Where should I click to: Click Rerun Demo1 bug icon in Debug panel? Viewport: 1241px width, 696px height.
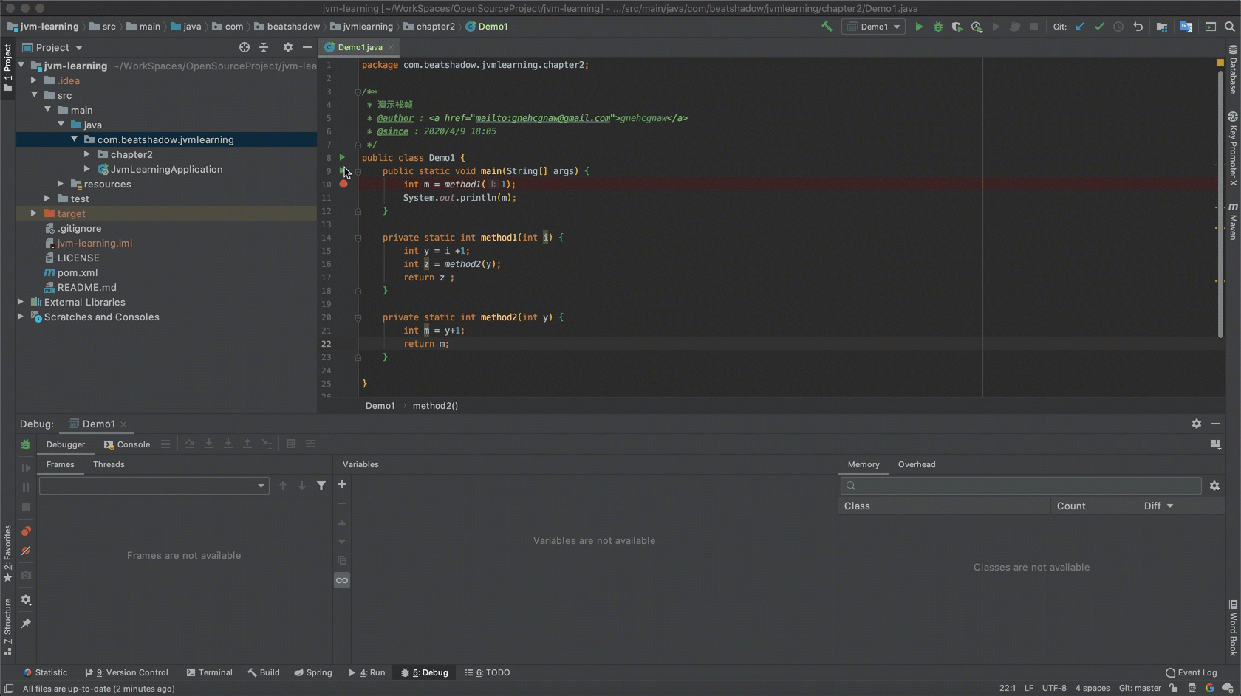pyautogui.click(x=26, y=444)
